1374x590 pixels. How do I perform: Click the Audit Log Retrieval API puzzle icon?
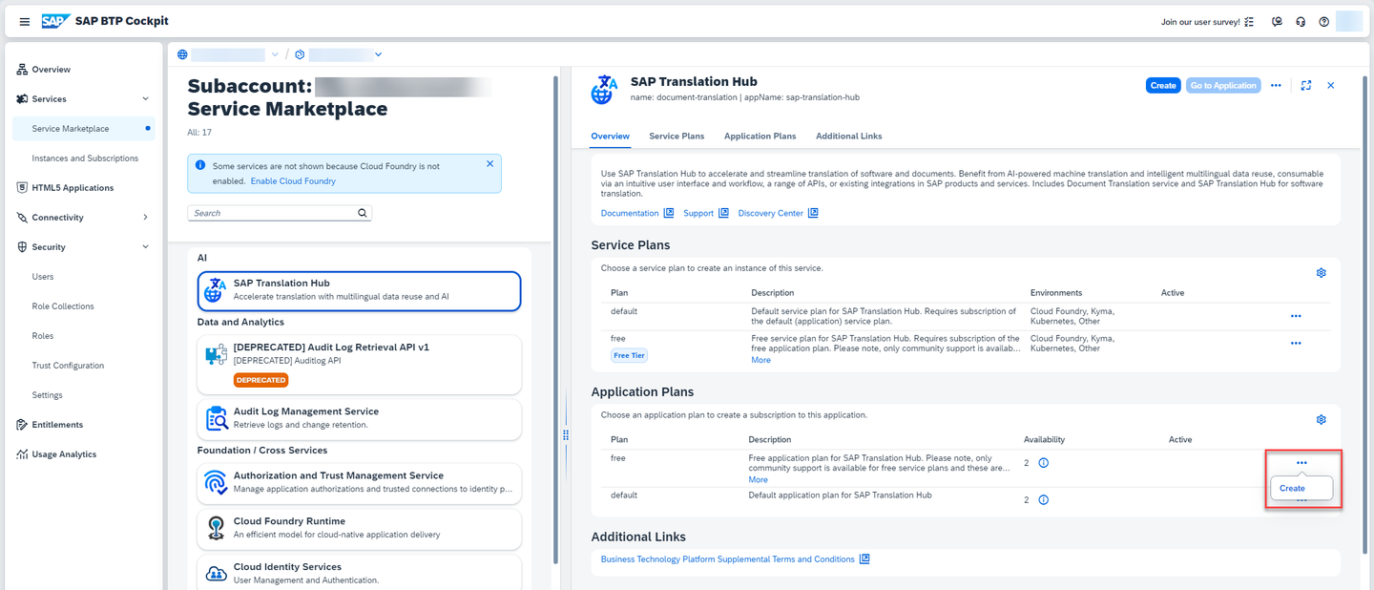pyautogui.click(x=216, y=355)
